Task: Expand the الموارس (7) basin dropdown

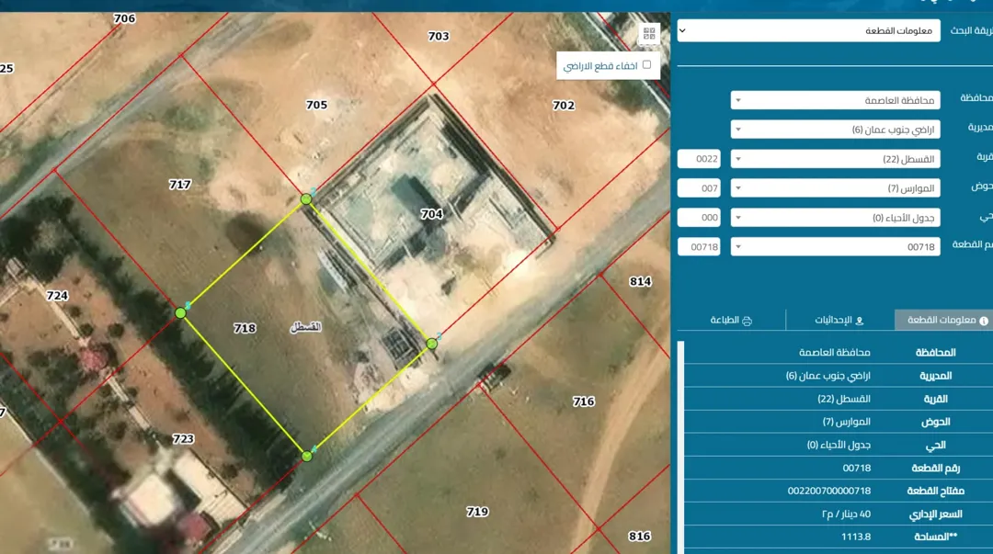Action: click(x=835, y=188)
